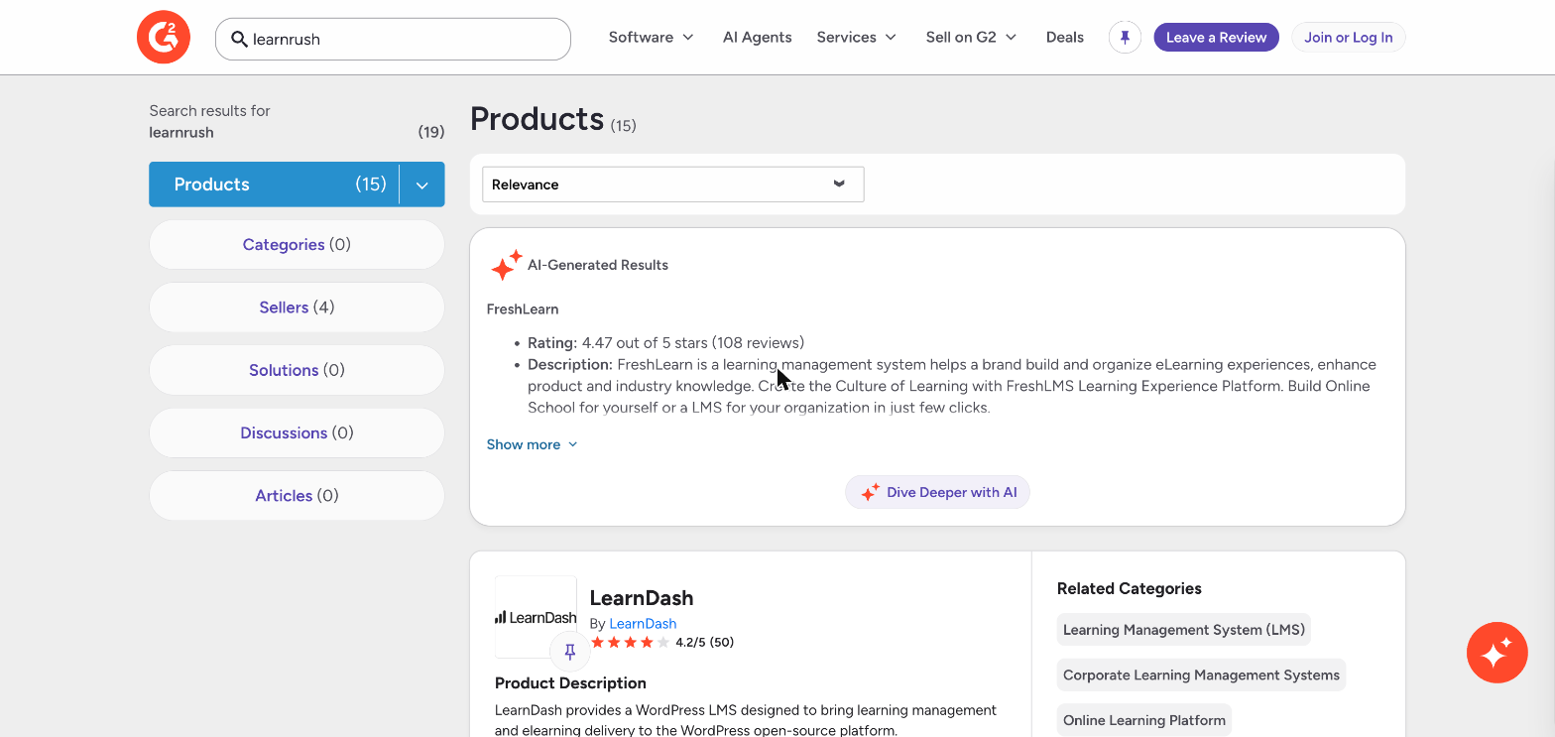Select the Solutions filter
This screenshot has height=737, width=1555.
coord(297,370)
